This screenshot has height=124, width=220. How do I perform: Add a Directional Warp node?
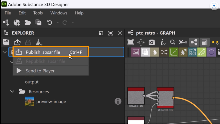pos(192,52)
